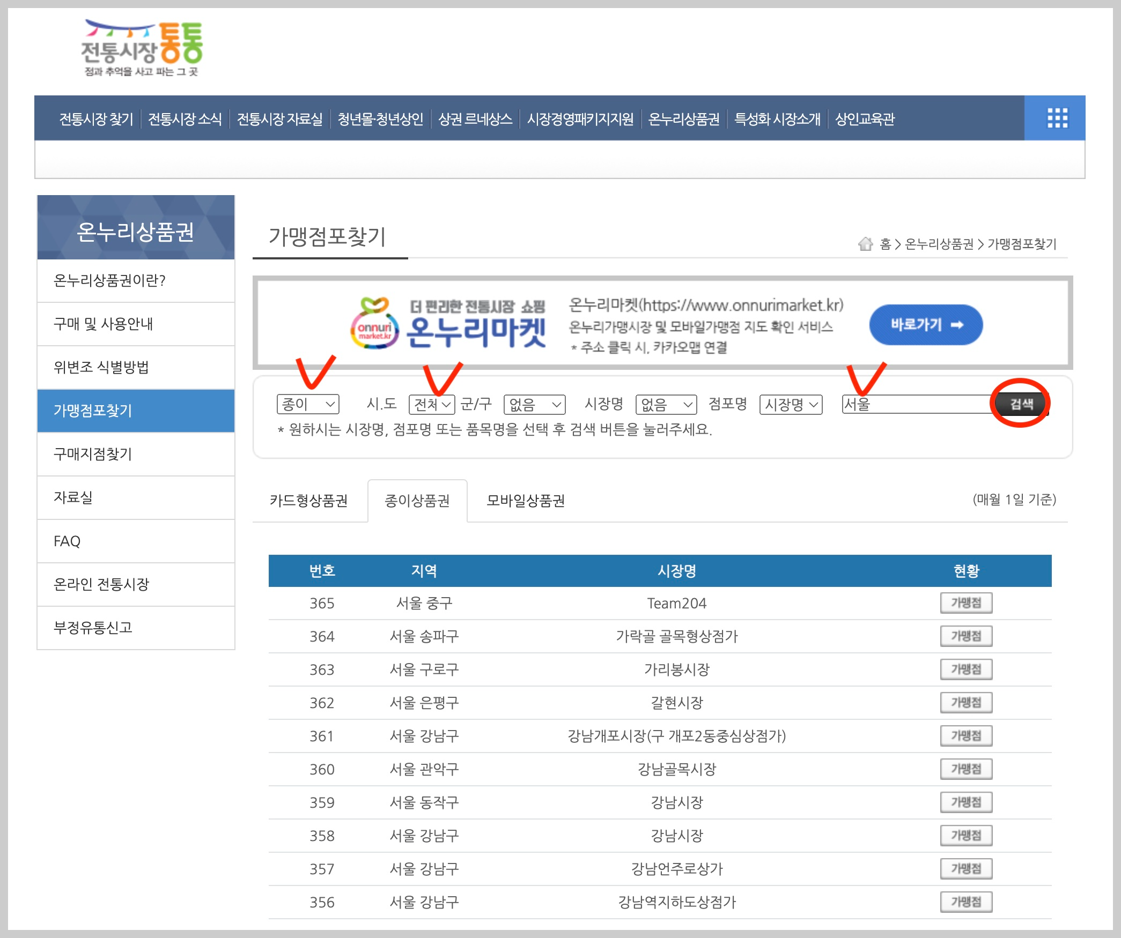Open 전통시장 찾기 in the top menu
Viewport: 1121px width, 938px height.
(96, 119)
